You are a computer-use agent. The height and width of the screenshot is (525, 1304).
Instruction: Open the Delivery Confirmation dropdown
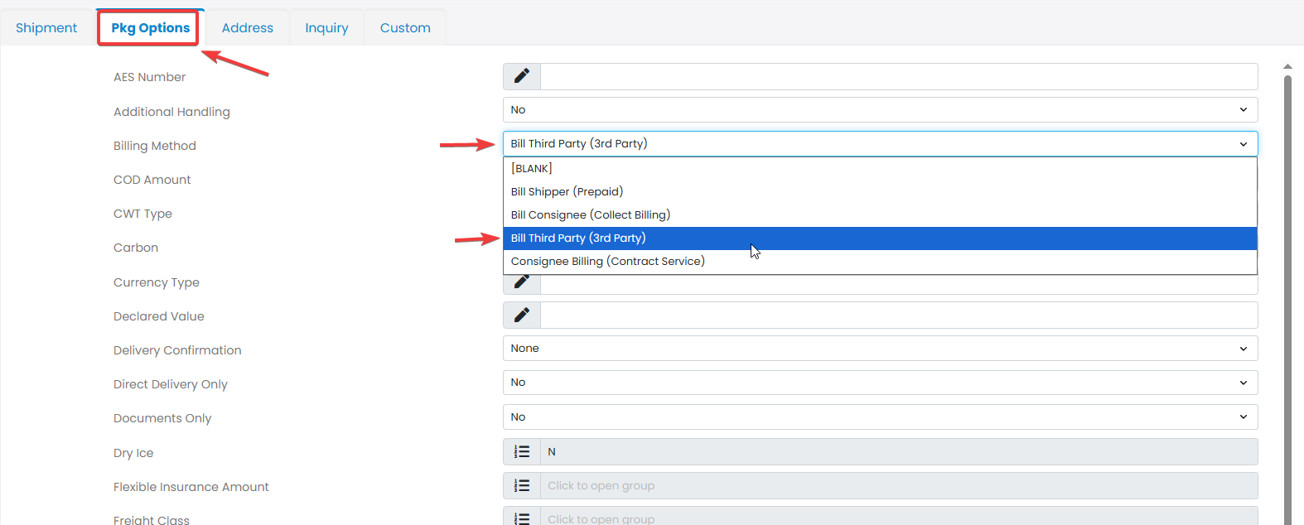[880, 348]
